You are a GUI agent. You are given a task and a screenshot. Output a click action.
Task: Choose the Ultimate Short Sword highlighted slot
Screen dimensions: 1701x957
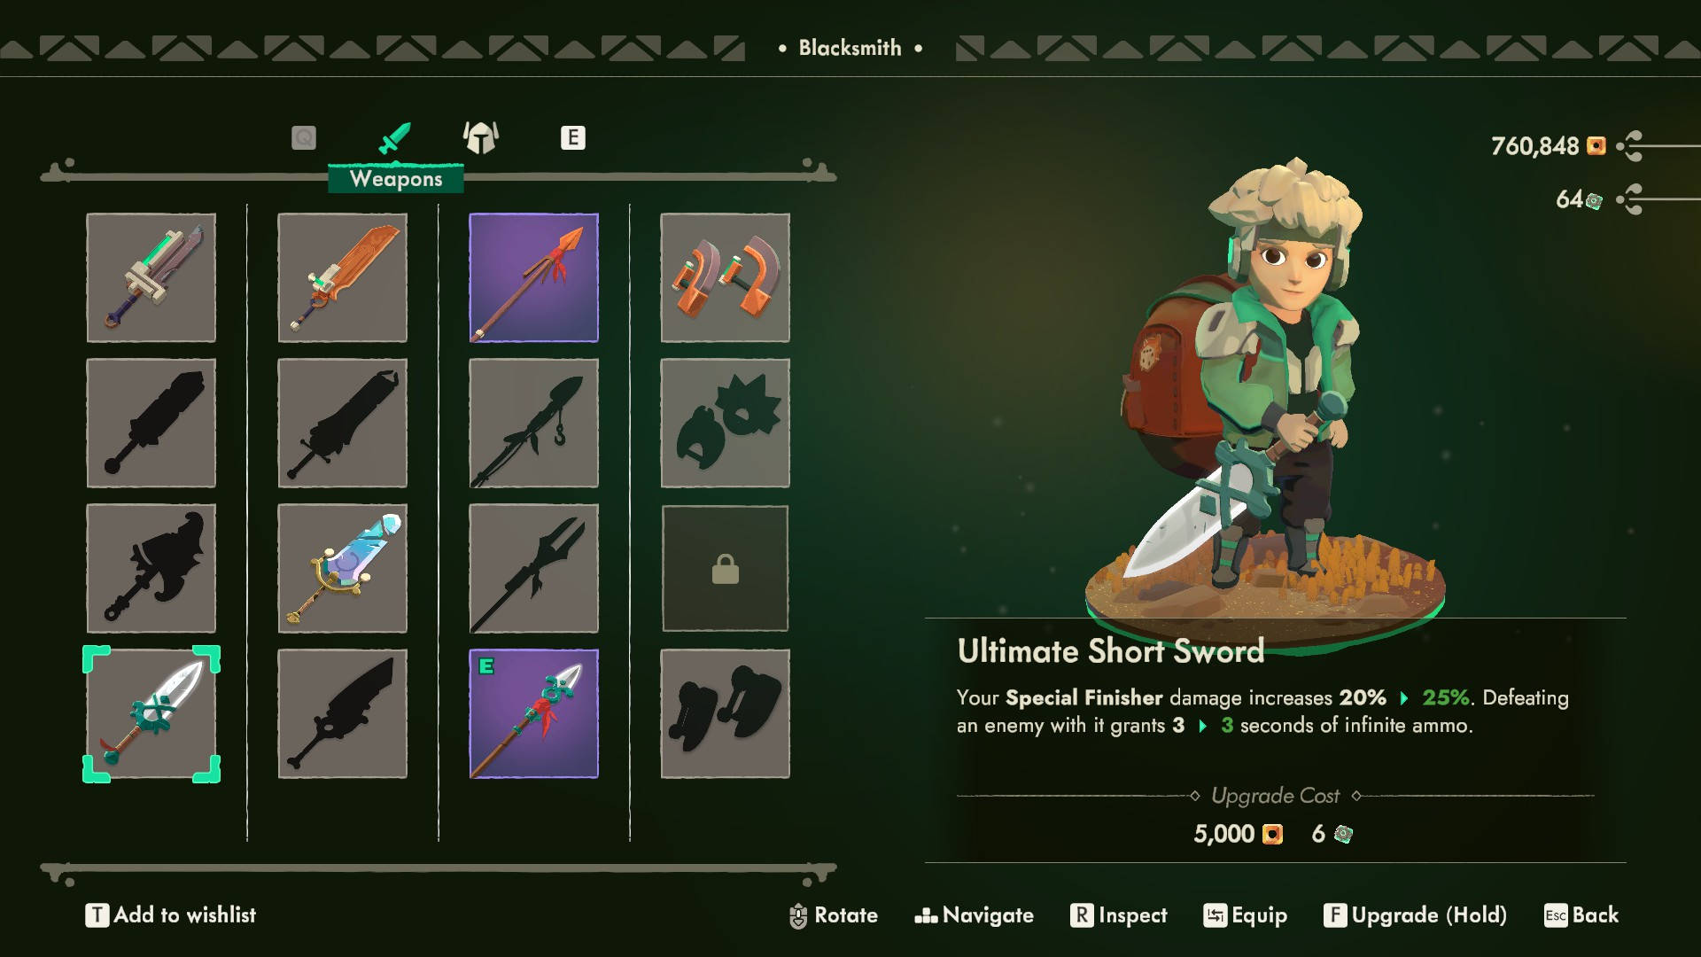[x=151, y=713]
